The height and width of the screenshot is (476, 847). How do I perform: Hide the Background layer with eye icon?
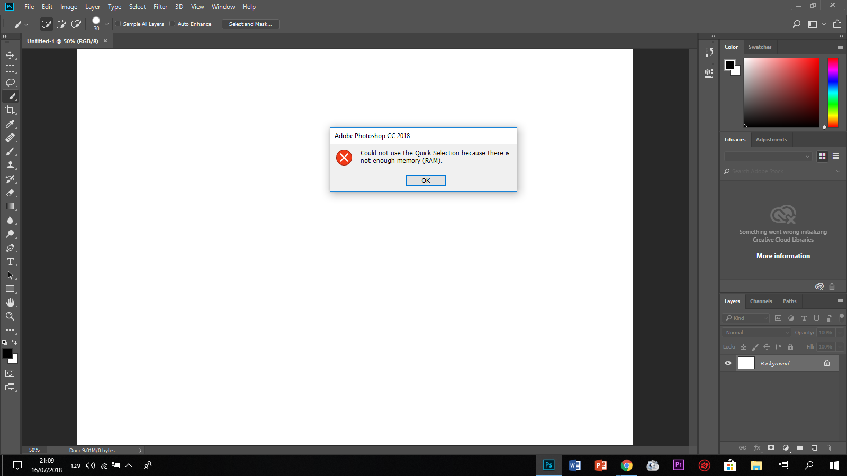coord(728,363)
